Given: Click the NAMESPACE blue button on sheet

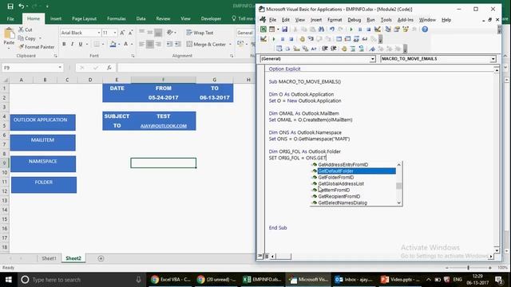Looking at the screenshot, I should click(x=43, y=163).
